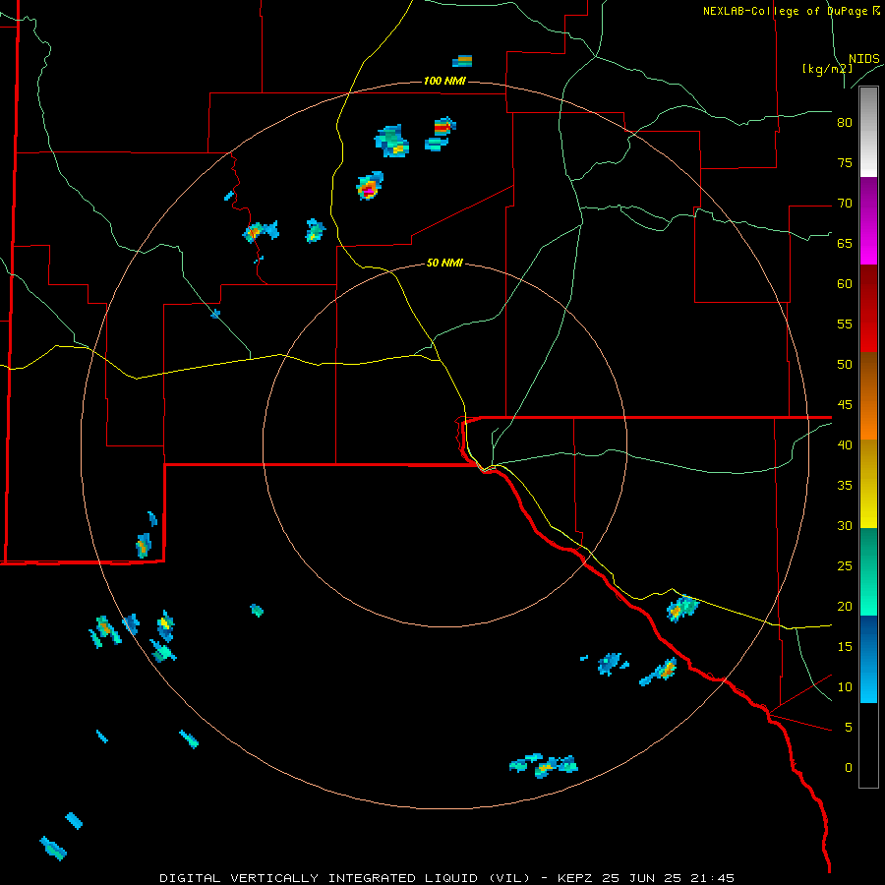Image resolution: width=885 pixels, height=885 pixels.
Task: Select the 20 value on the color scale
Action: point(845,607)
